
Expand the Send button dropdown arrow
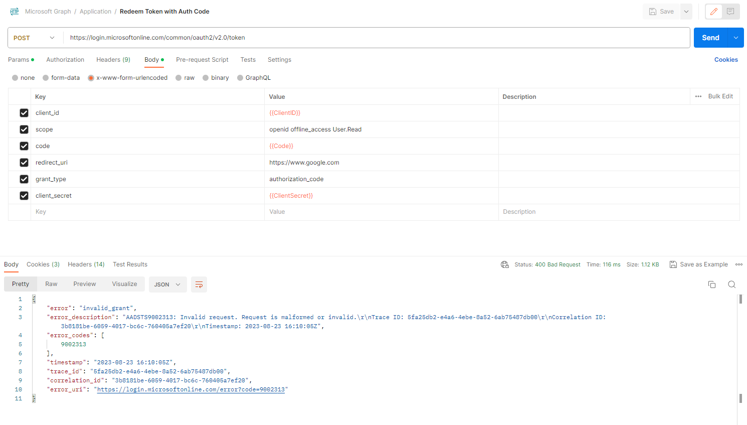(736, 38)
